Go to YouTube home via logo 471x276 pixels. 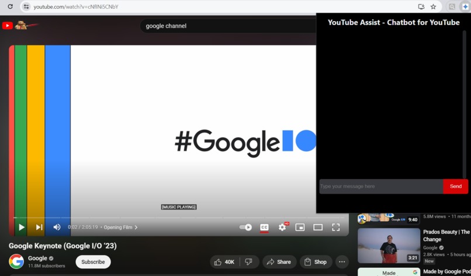click(8, 26)
